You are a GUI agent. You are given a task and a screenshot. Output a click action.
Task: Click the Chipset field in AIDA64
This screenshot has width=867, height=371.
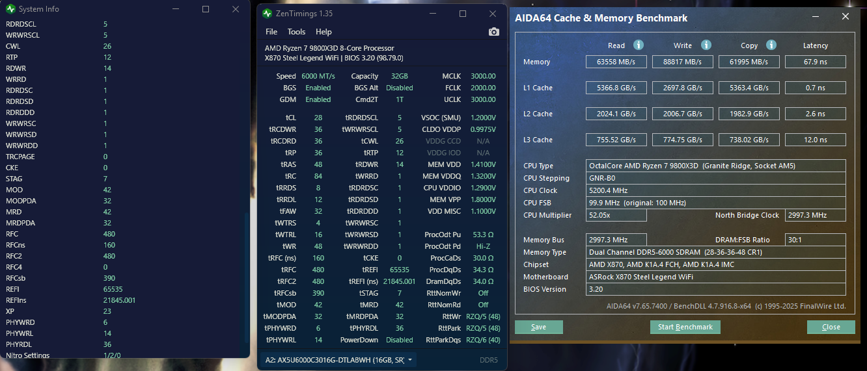pyautogui.click(x=716, y=264)
